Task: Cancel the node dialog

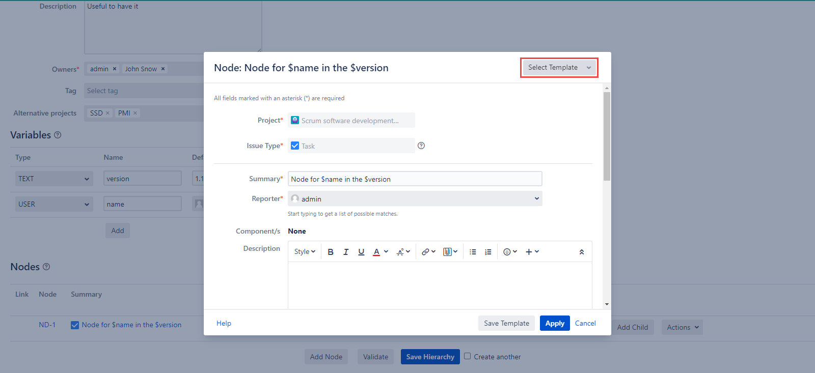Action: (x=585, y=323)
